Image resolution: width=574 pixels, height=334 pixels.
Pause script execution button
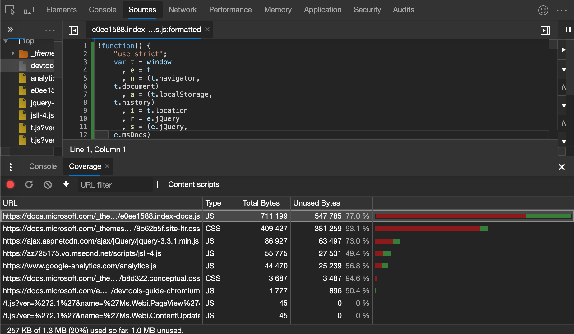coord(568,30)
